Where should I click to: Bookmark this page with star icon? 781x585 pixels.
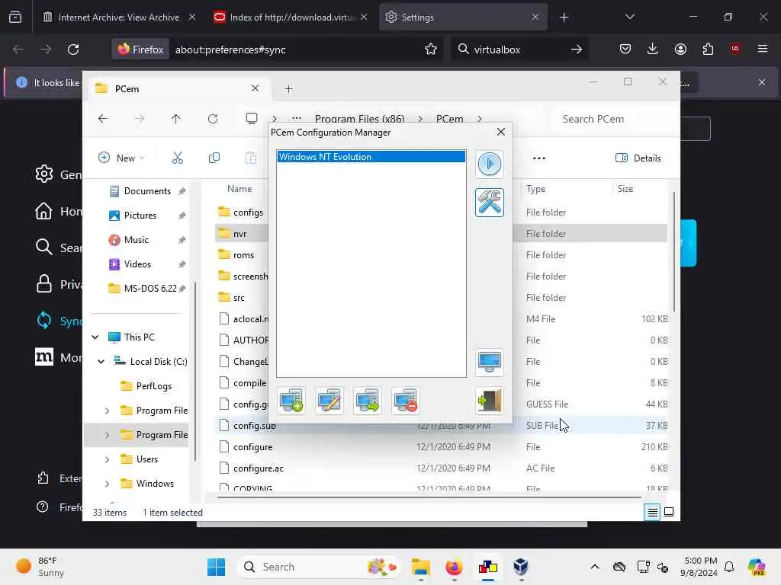(431, 50)
